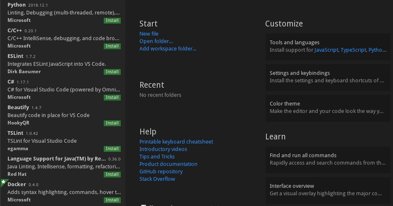The width and height of the screenshot is (393, 206).
Task: Install the Beautify extension by HookyQR
Action: [112, 123]
